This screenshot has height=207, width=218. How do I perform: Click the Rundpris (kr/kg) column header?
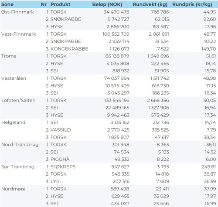coord(192,4)
